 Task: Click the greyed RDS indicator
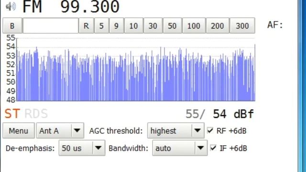point(36,114)
